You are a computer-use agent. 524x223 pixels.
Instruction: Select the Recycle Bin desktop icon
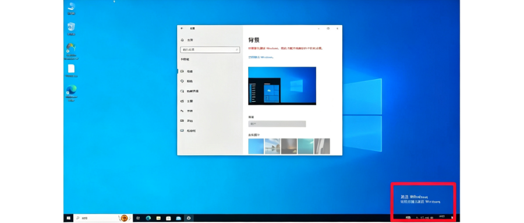[x=71, y=29]
